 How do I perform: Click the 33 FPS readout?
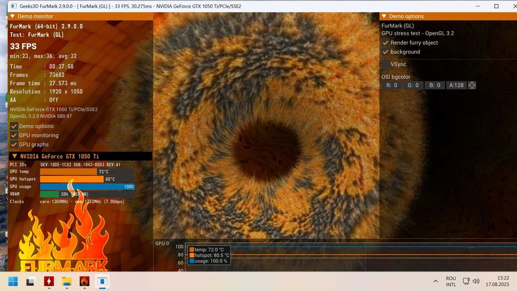pos(23,46)
